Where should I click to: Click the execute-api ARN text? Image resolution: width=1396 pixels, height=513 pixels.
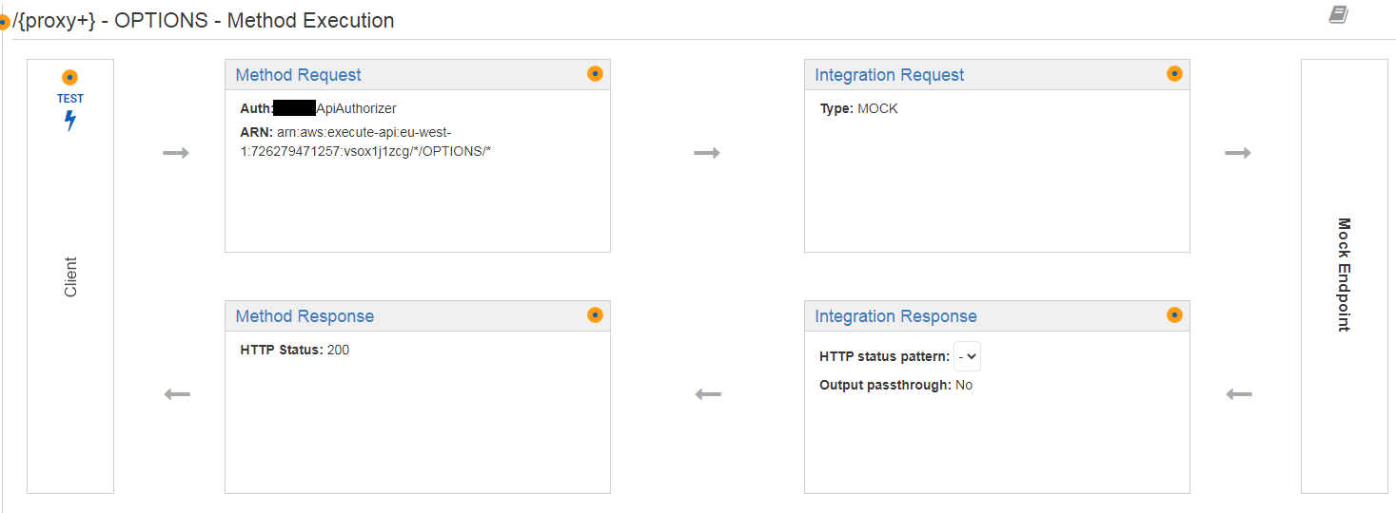tap(365, 142)
